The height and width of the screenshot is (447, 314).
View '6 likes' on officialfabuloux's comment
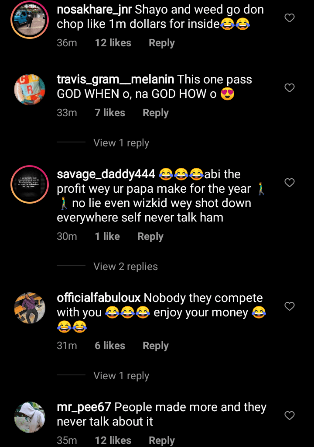[110, 346]
